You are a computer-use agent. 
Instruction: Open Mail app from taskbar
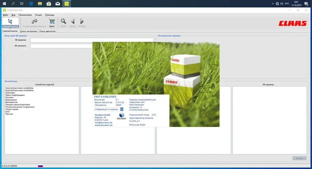58,3
